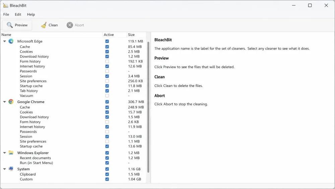Open the Edit menu
335x189 pixels.
click(x=18, y=14)
